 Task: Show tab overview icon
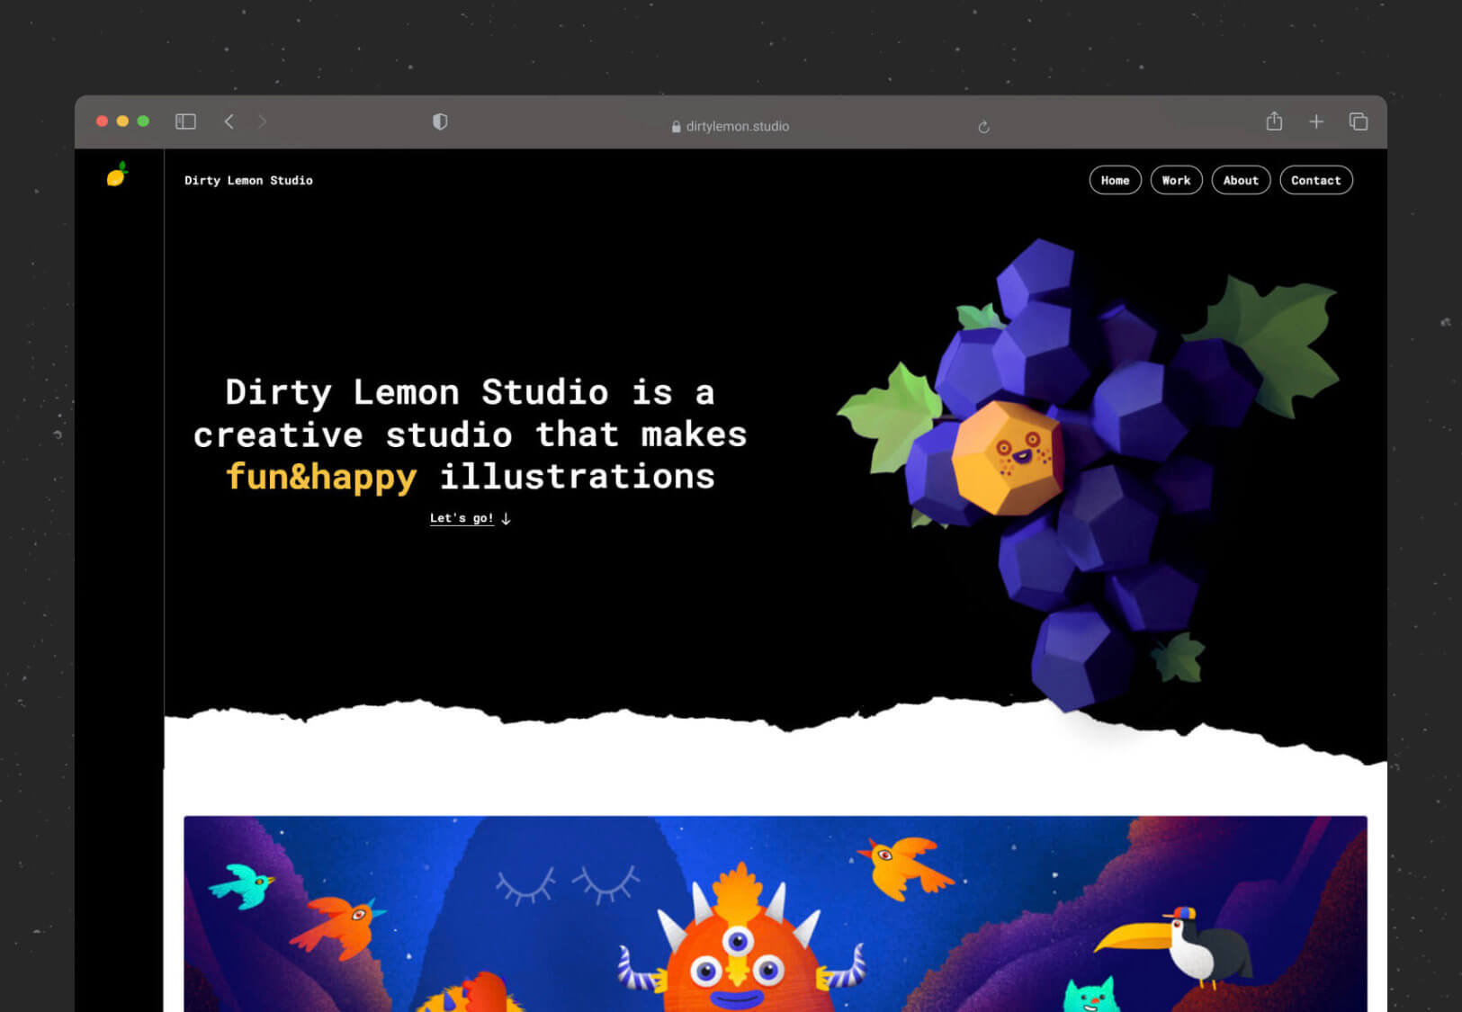pyautogui.click(x=1359, y=121)
